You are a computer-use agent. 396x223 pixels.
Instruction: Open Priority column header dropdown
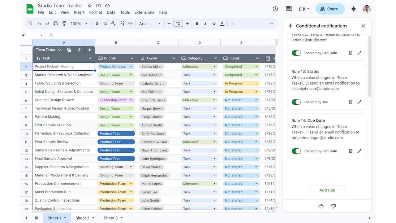click(132, 58)
